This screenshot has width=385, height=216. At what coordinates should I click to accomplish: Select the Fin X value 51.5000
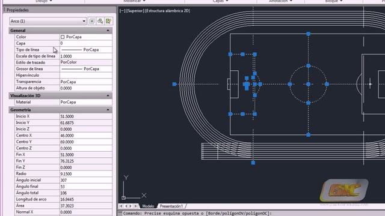point(85,155)
